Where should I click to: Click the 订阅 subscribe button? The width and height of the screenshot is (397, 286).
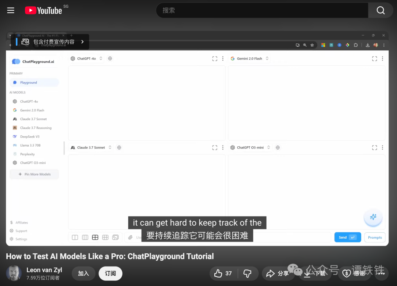pos(110,273)
